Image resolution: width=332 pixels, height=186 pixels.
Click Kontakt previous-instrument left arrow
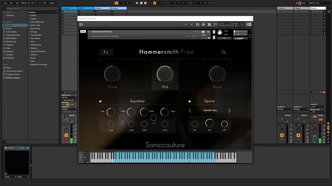(186, 24)
